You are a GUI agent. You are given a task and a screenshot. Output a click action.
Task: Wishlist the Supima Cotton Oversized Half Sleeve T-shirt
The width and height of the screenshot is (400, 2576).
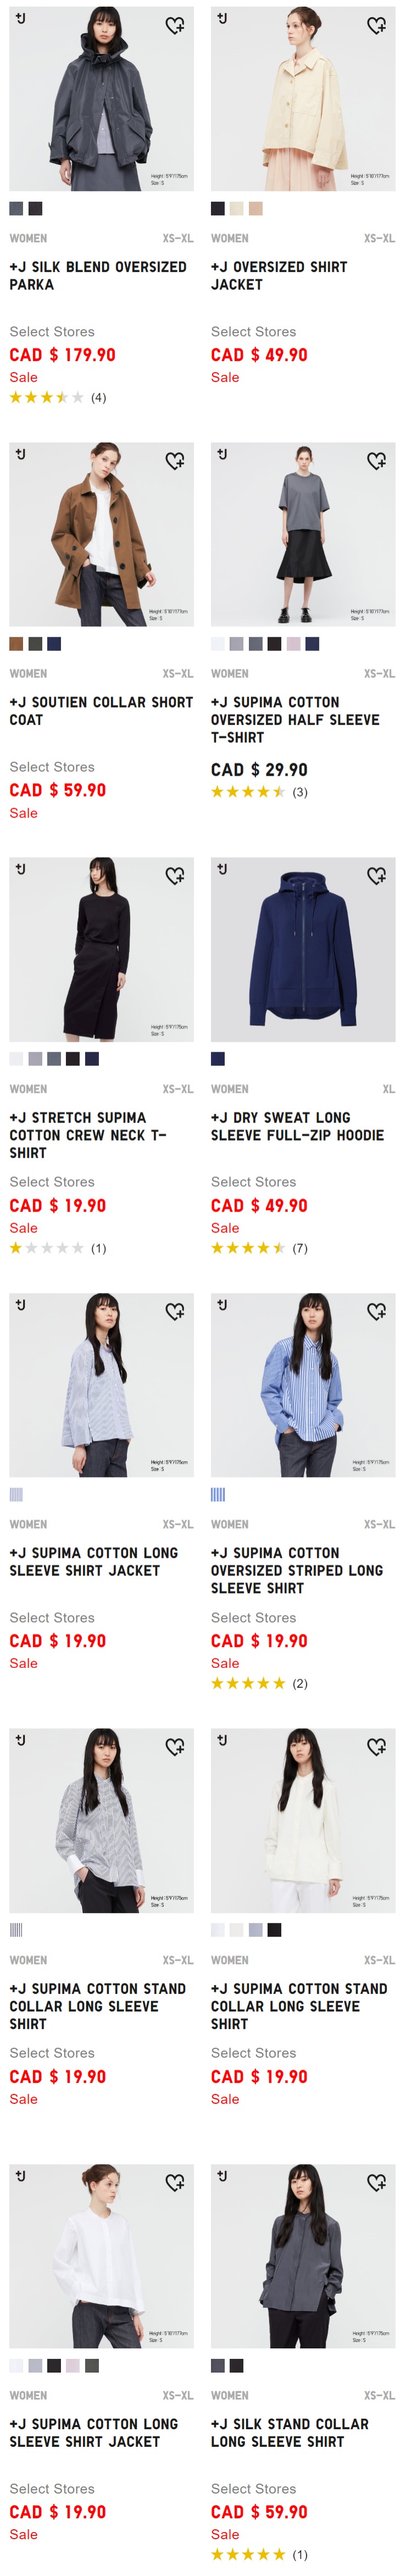pos(376,460)
